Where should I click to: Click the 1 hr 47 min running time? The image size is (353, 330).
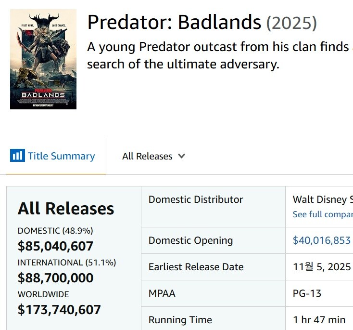click(319, 320)
